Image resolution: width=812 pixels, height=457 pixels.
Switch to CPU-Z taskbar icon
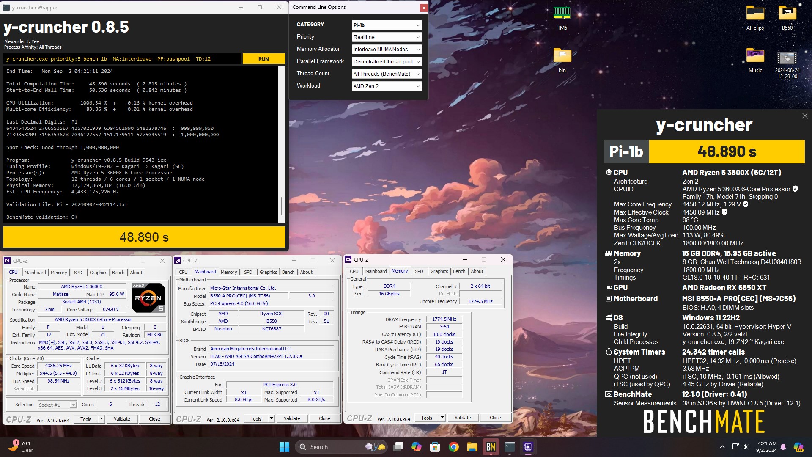528,447
